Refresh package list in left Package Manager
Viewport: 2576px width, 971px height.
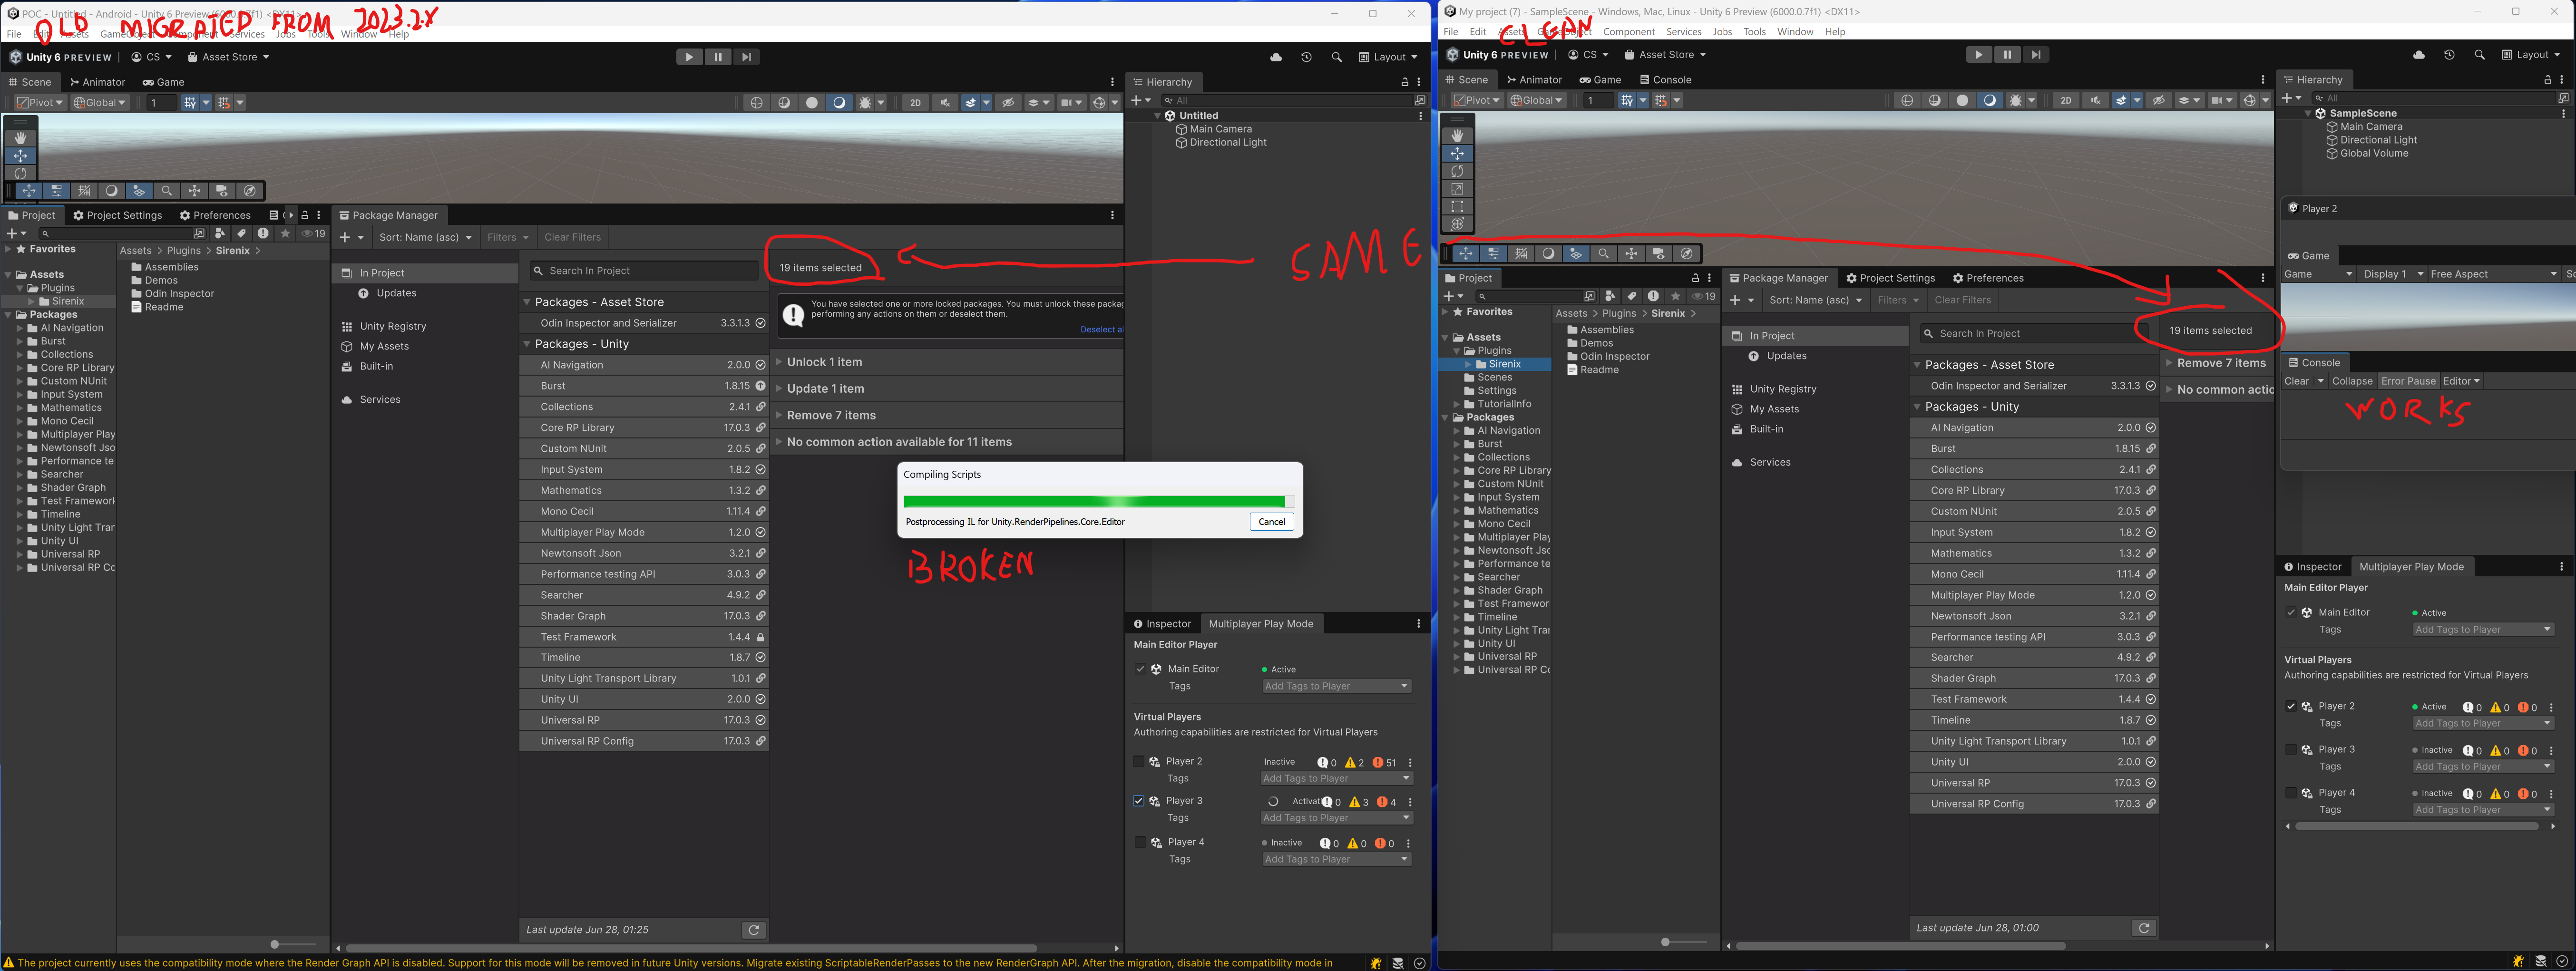[754, 930]
